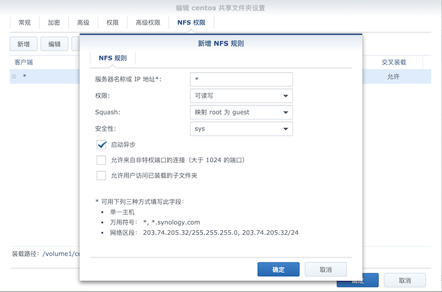Open the Squash dropdown
This screenshot has height=292, width=442.
click(242, 113)
